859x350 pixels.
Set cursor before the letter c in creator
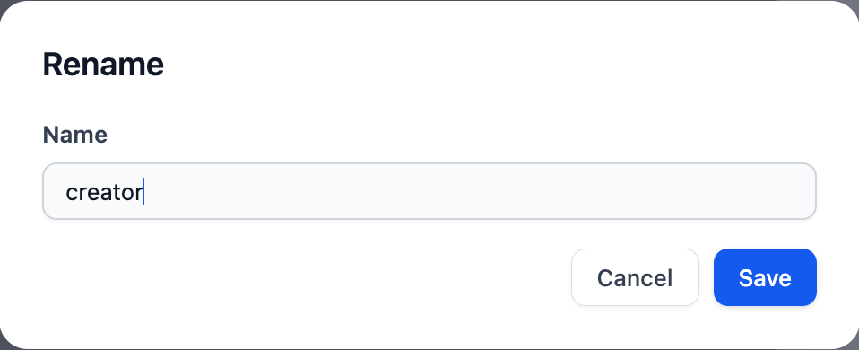[66, 193]
